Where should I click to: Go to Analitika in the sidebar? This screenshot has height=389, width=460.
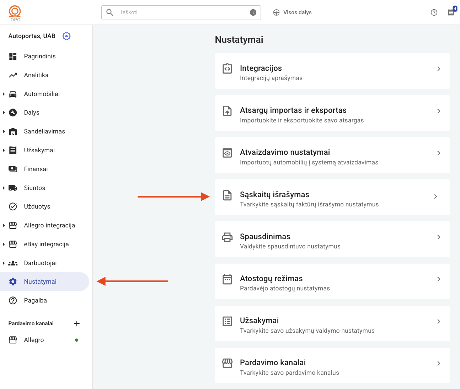[x=36, y=75]
